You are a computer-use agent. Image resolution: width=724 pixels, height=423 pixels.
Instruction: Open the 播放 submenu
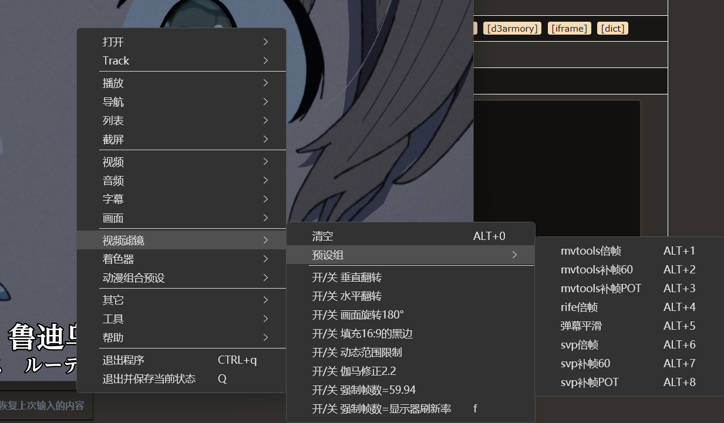coord(181,83)
